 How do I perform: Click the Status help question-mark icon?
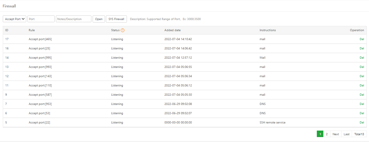[x=123, y=30]
